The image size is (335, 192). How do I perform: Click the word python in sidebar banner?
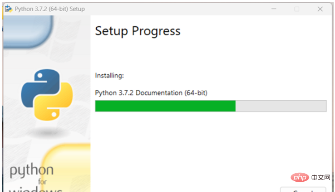click(x=32, y=171)
